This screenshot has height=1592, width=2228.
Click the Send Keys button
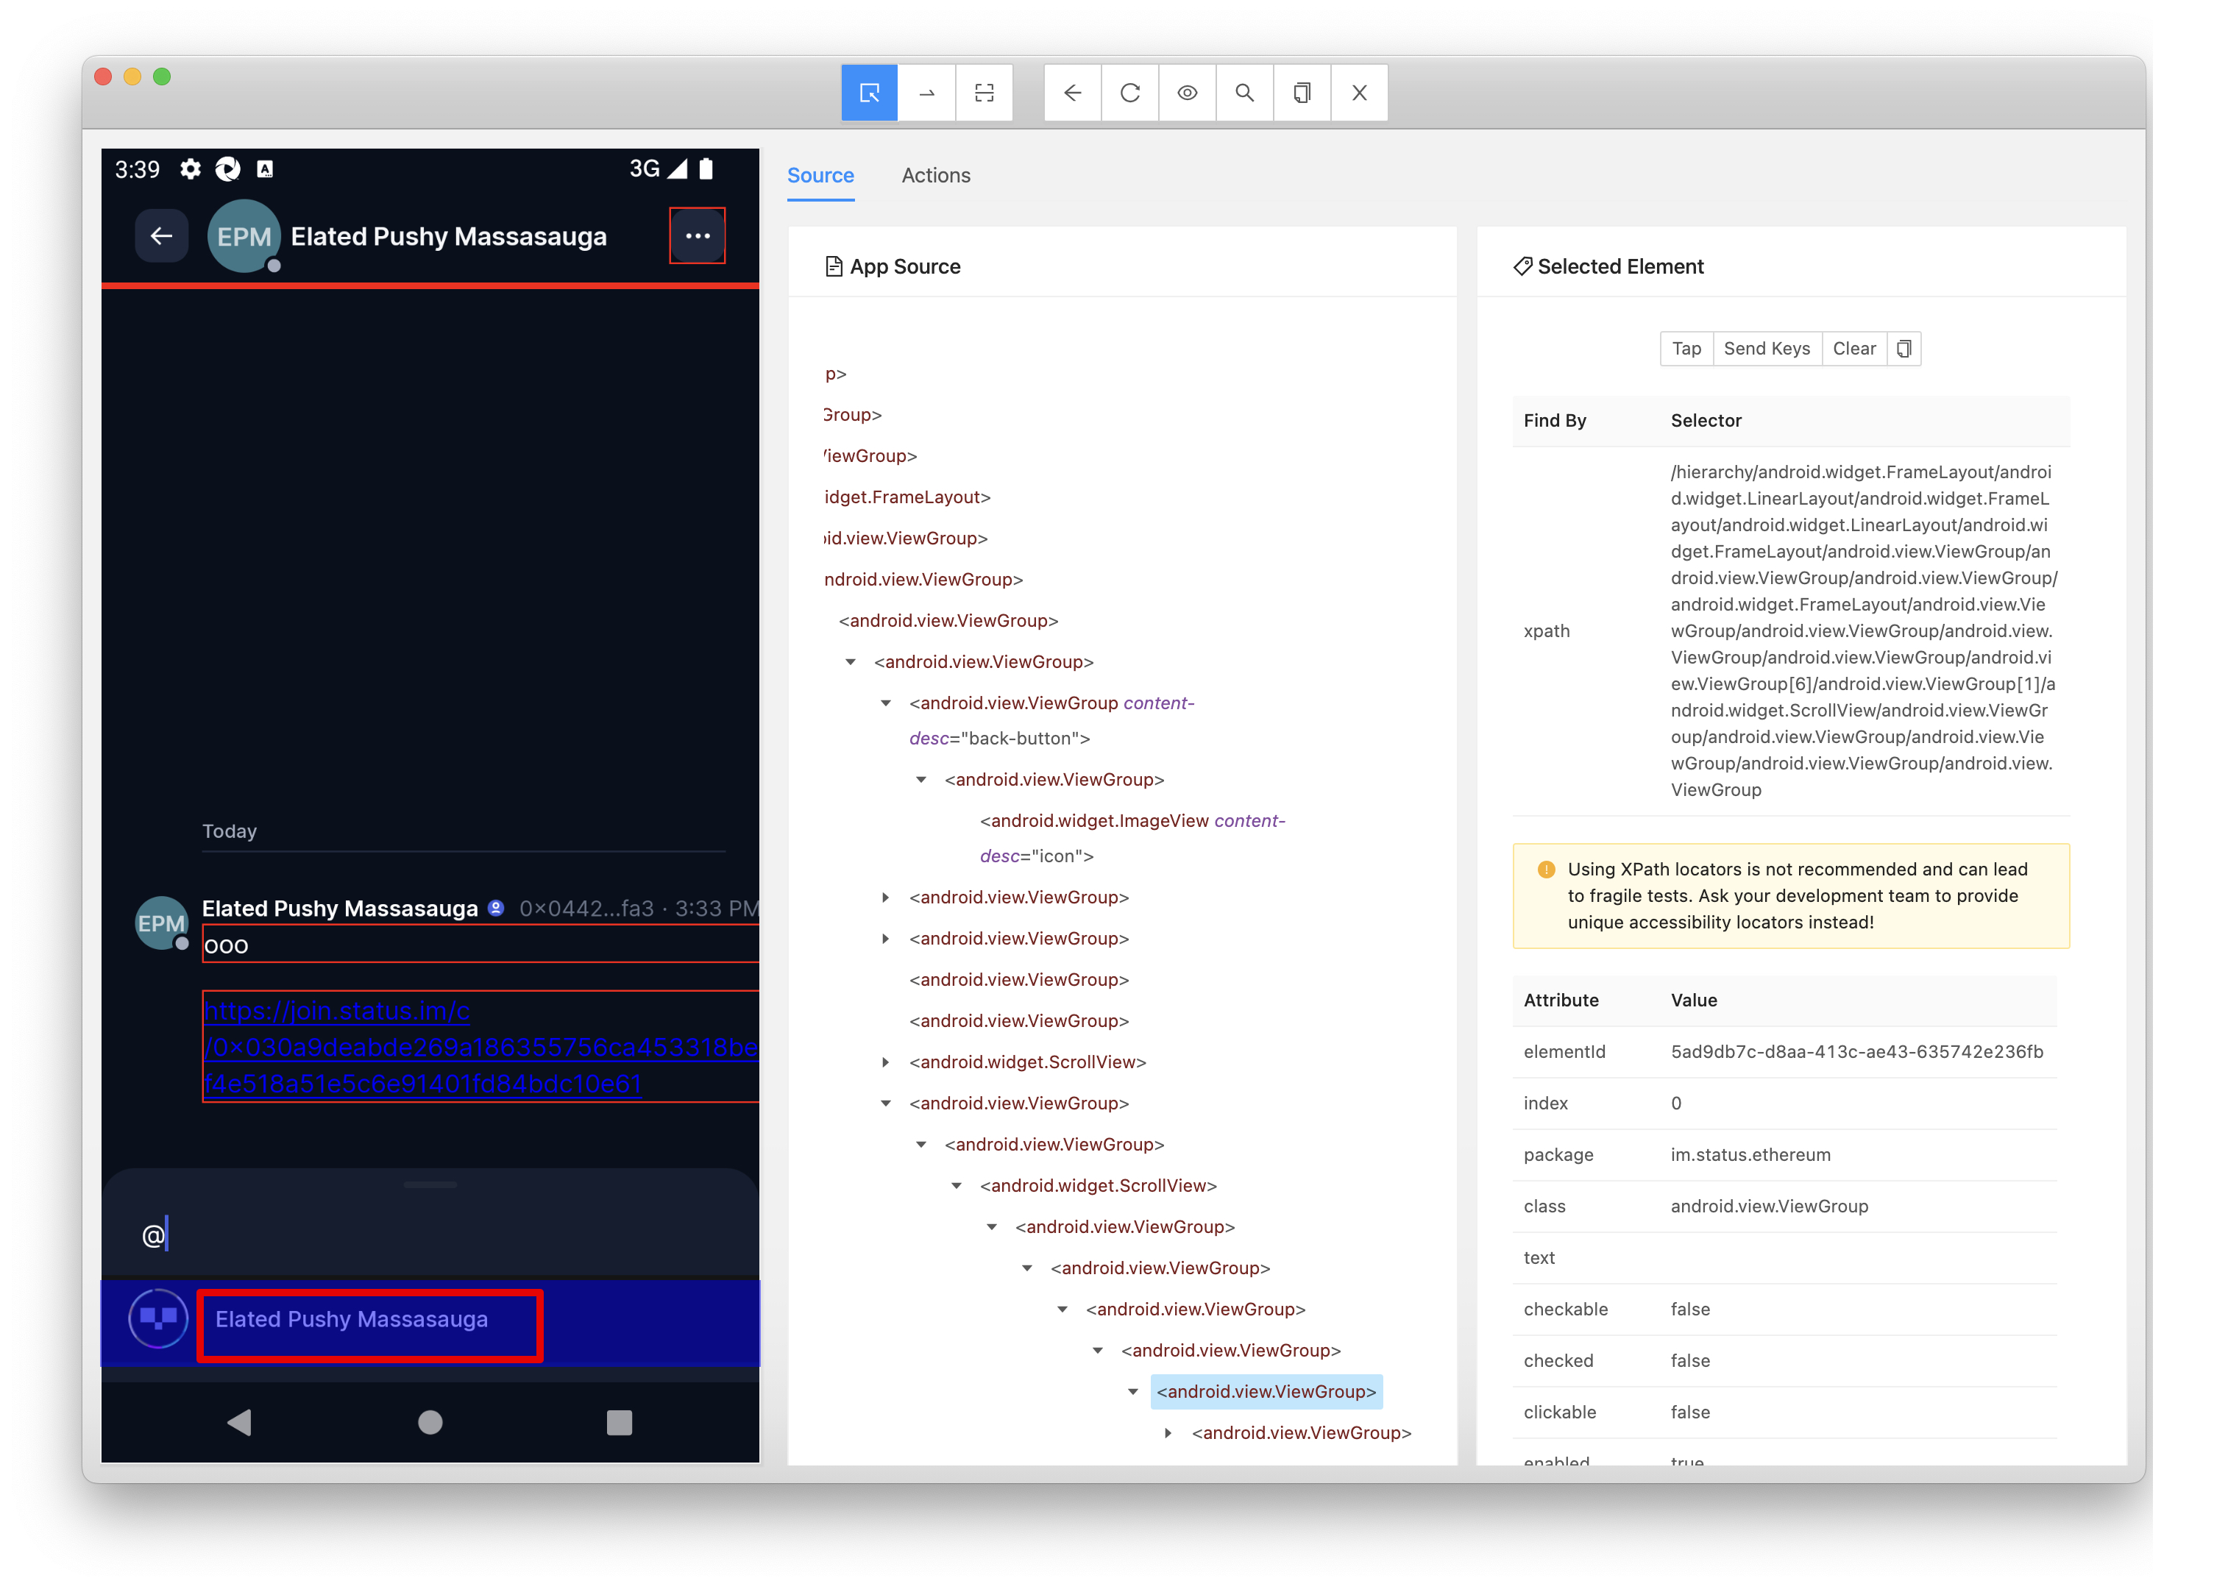click(x=1767, y=349)
